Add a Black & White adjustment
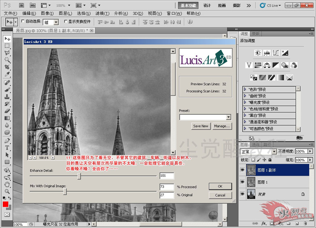Screen dimensions: 316x228 [276, 65]
